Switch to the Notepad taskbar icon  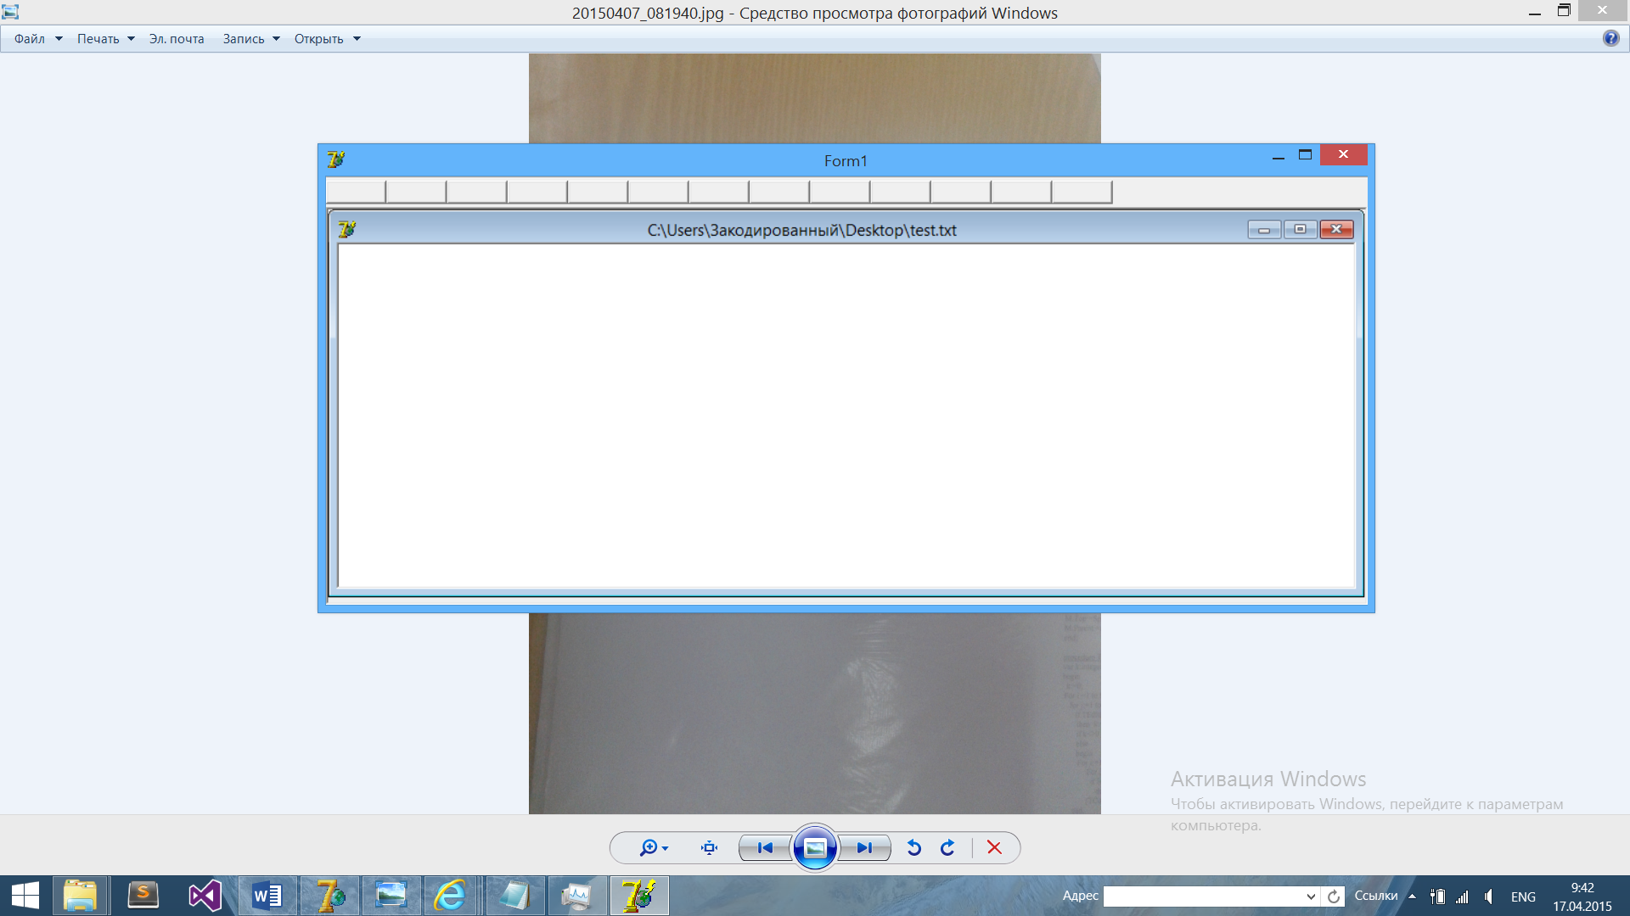[x=514, y=896]
